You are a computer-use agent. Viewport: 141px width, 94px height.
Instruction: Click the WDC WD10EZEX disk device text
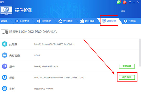[x=59, y=78]
